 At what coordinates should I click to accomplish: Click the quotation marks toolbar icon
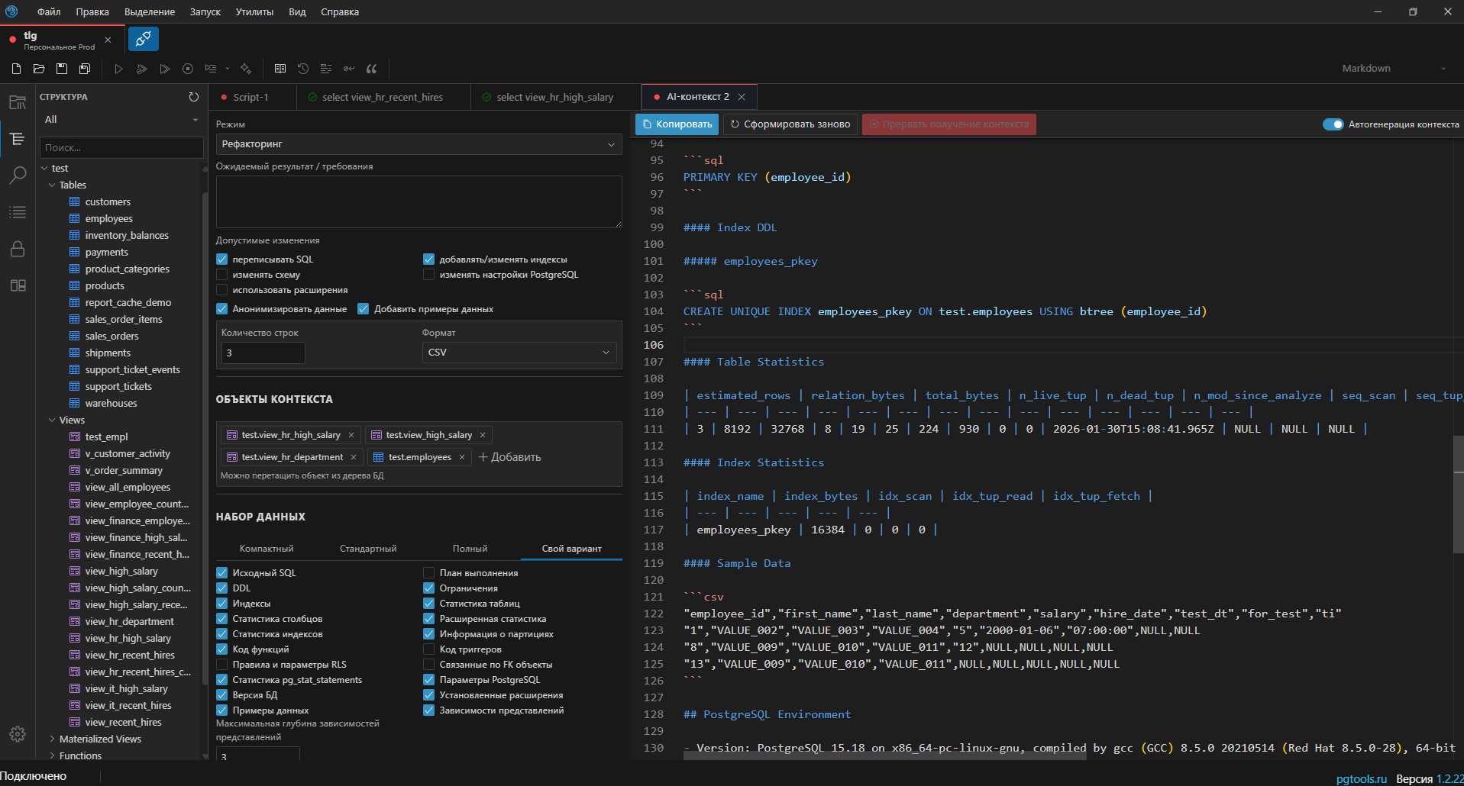372,69
